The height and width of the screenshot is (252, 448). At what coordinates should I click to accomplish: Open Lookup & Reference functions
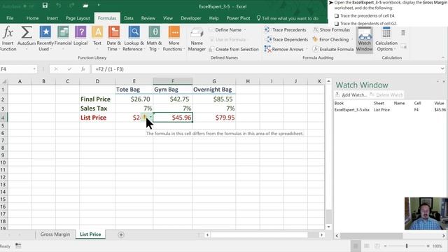pyautogui.click(x=134, y=39)
